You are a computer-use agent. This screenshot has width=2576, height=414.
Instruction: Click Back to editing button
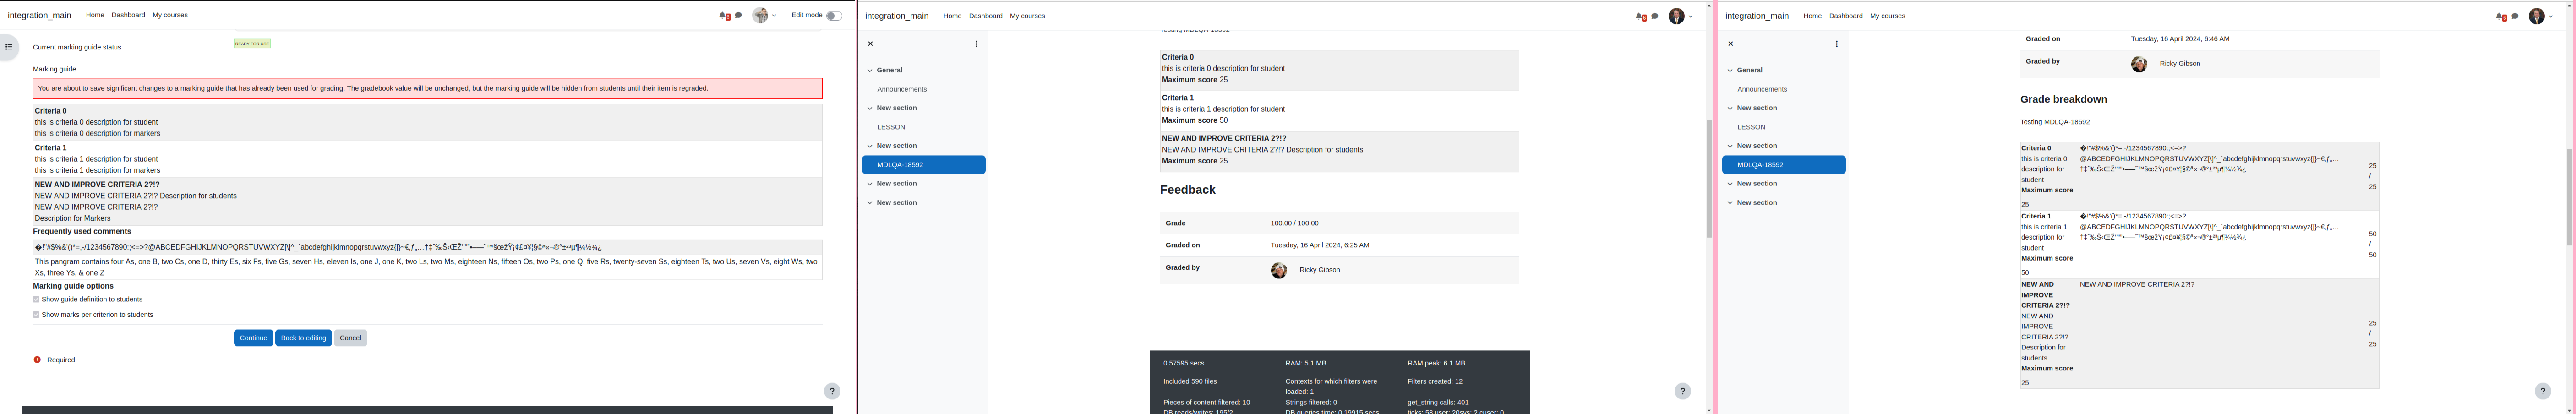pyautogui.click(x=303, y=338)
